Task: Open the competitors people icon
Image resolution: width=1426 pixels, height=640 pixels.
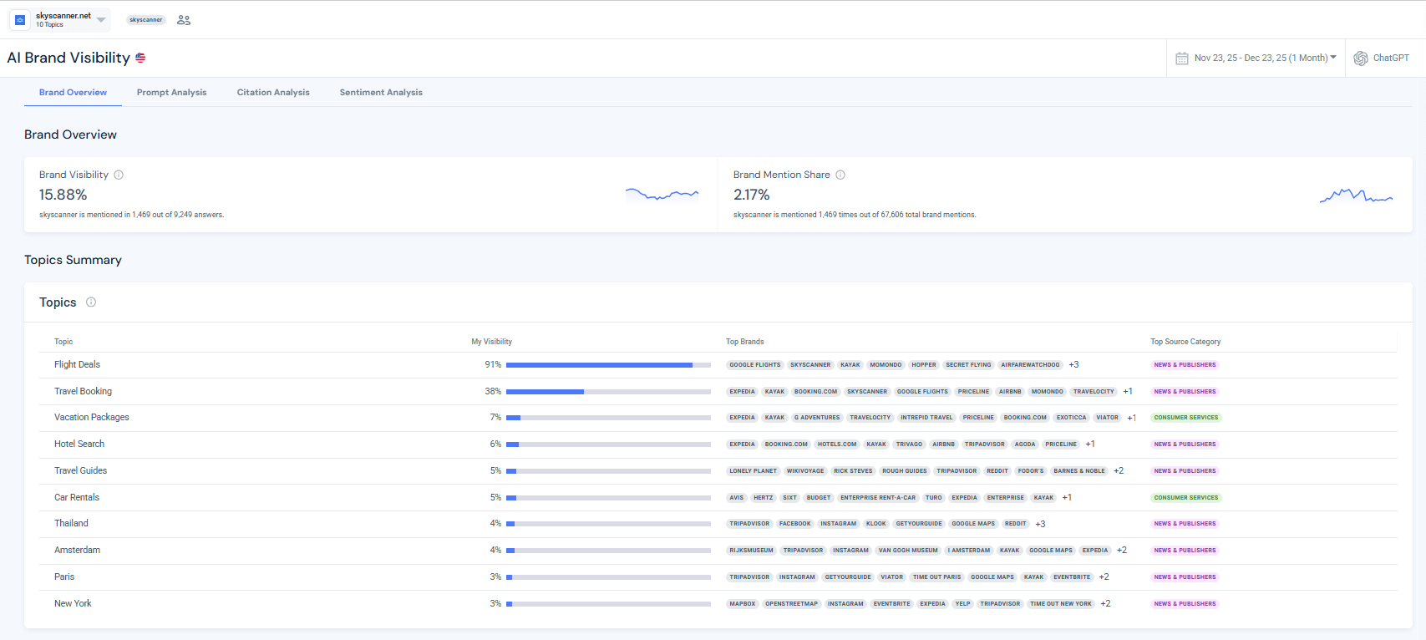Action: [x=184, y=20]
